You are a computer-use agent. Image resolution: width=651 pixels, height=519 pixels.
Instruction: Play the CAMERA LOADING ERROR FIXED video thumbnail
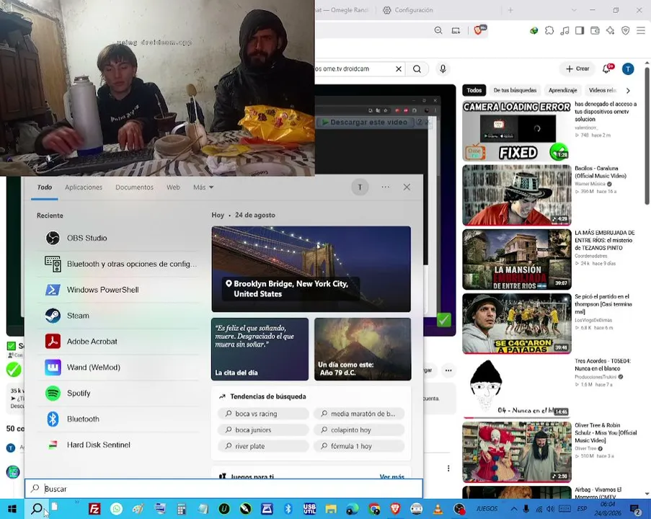[516, 130]
